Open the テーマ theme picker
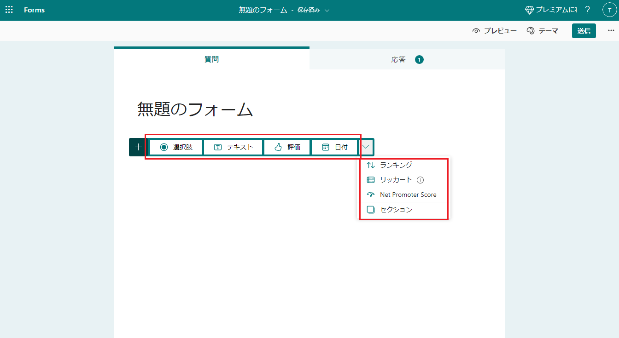 coord(543,31)
